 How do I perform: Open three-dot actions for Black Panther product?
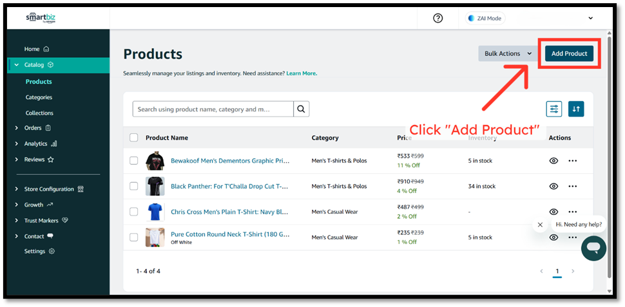[x=573, y=186]
